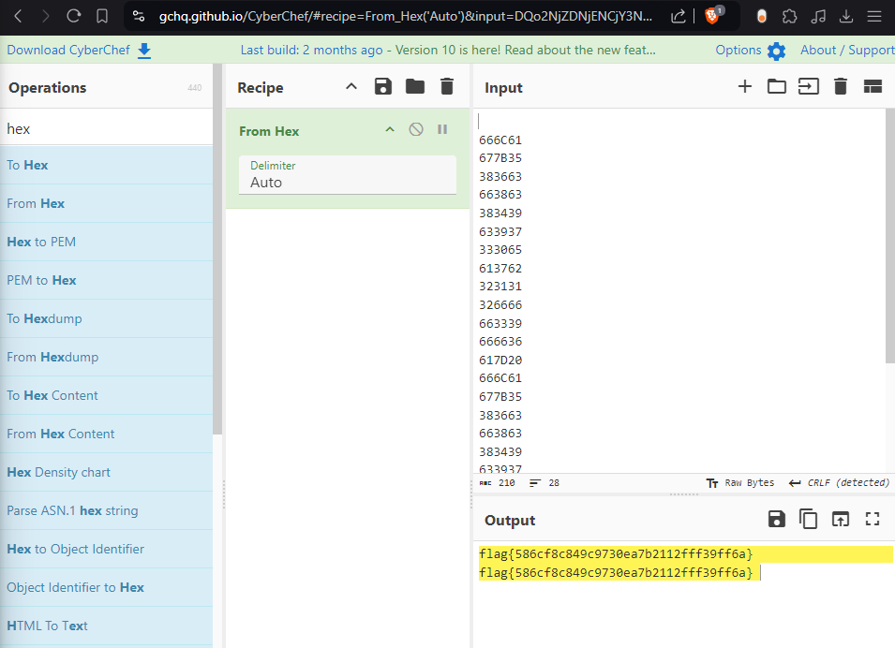Clear input and output
Viewport: 895px width, 648px height.
coord(841,87)
